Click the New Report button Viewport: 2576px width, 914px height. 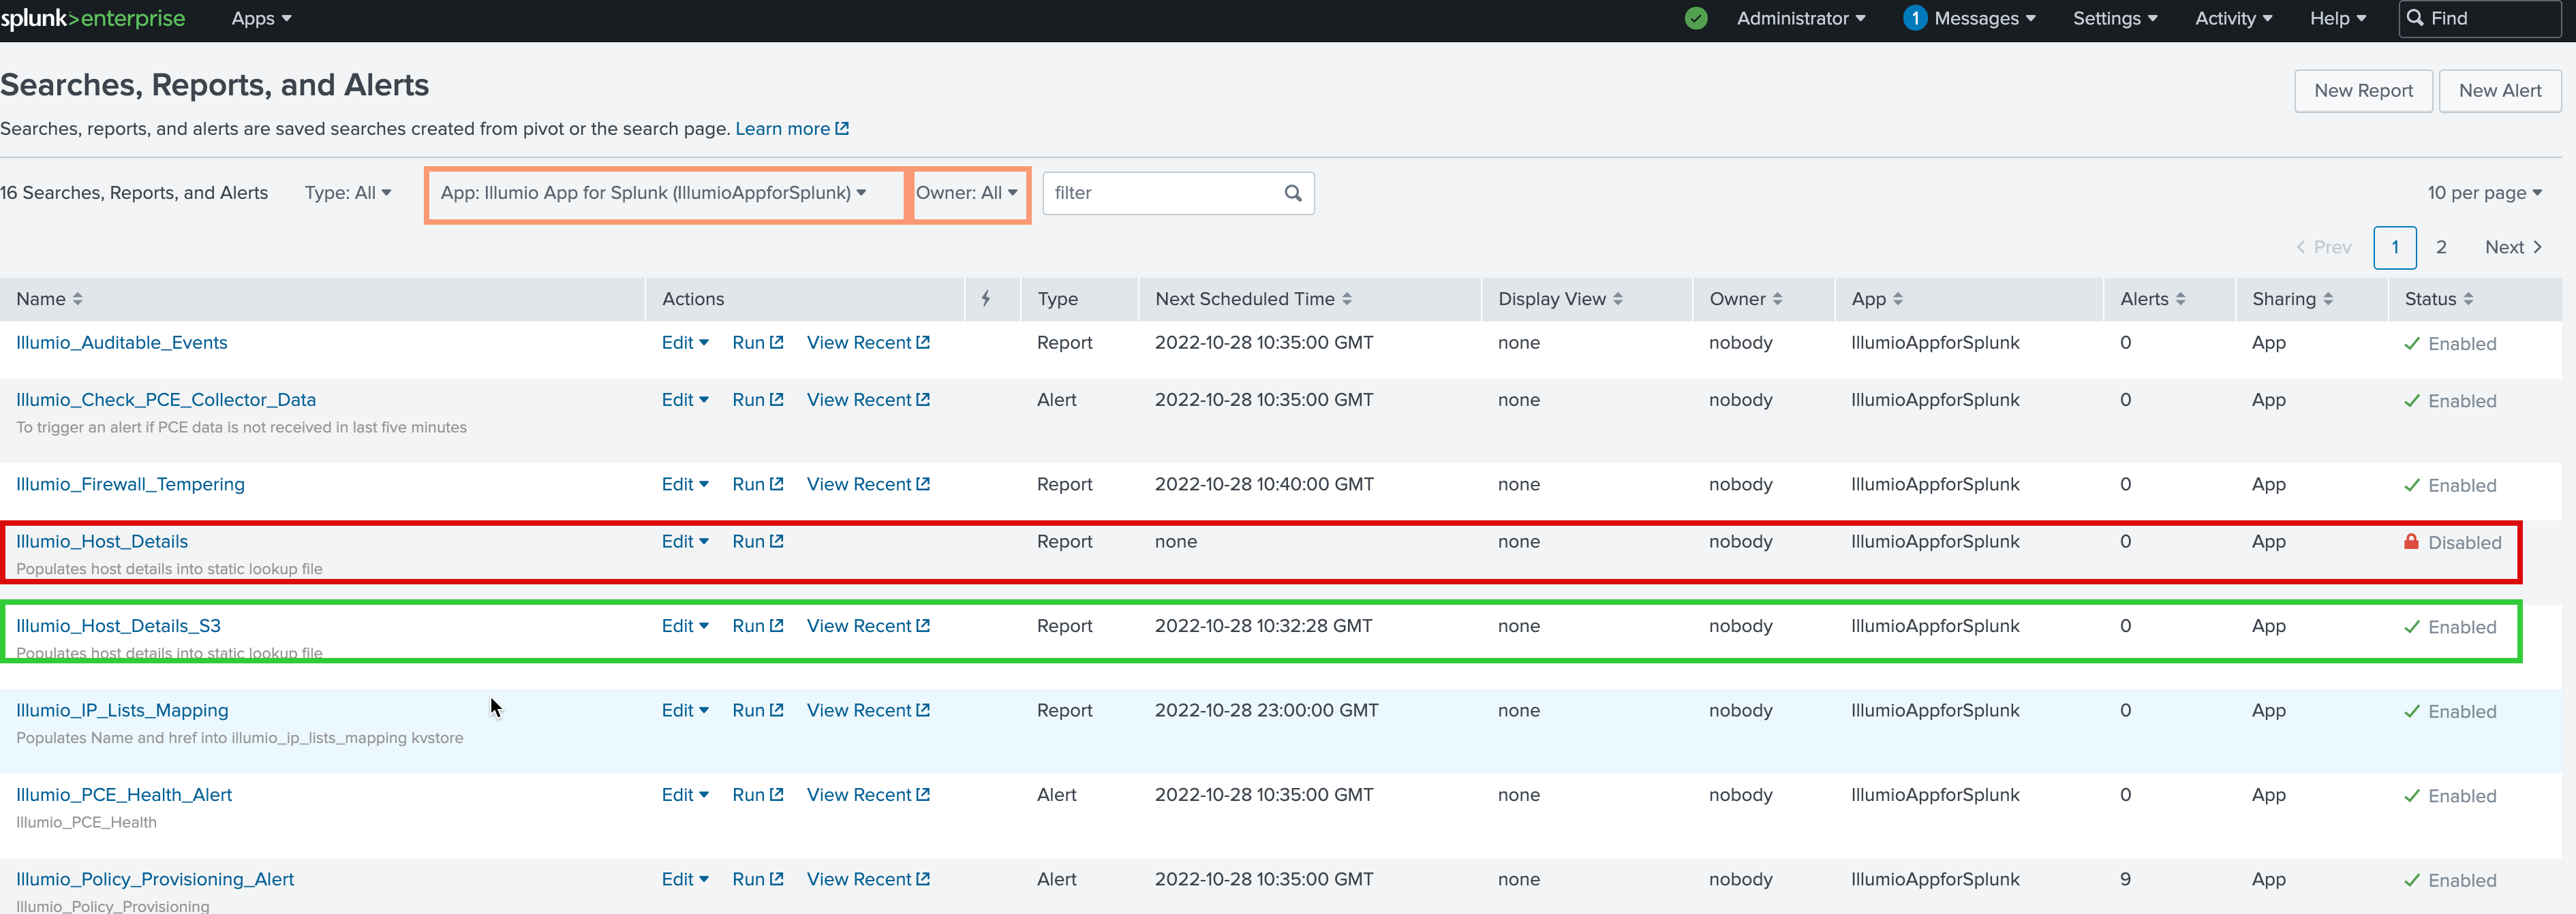point(2363,91)
